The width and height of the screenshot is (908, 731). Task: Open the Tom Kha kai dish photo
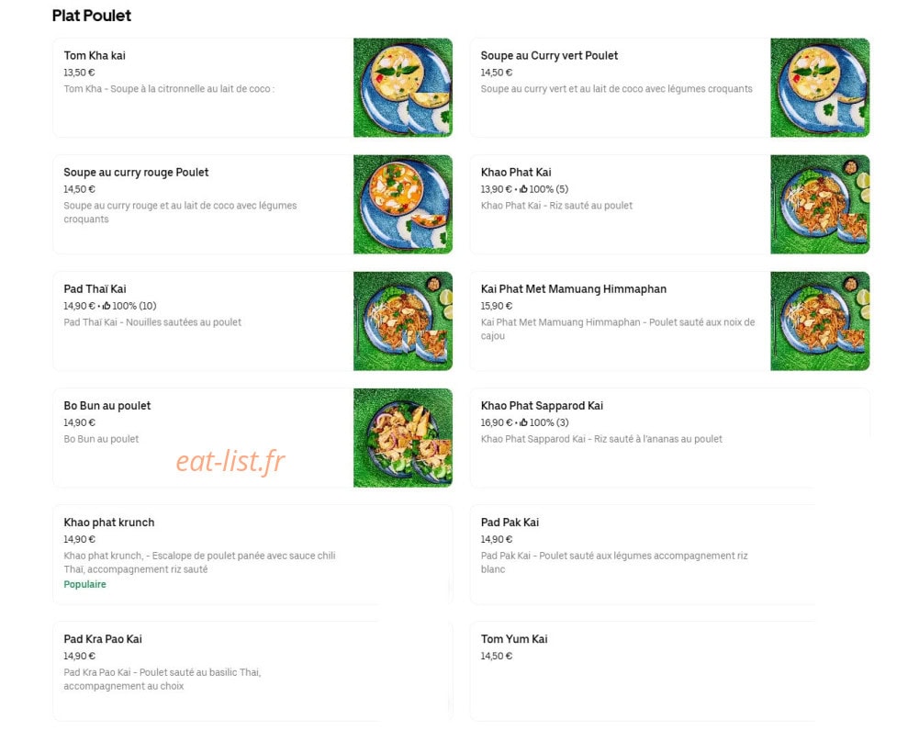click(x=403, y=87)
